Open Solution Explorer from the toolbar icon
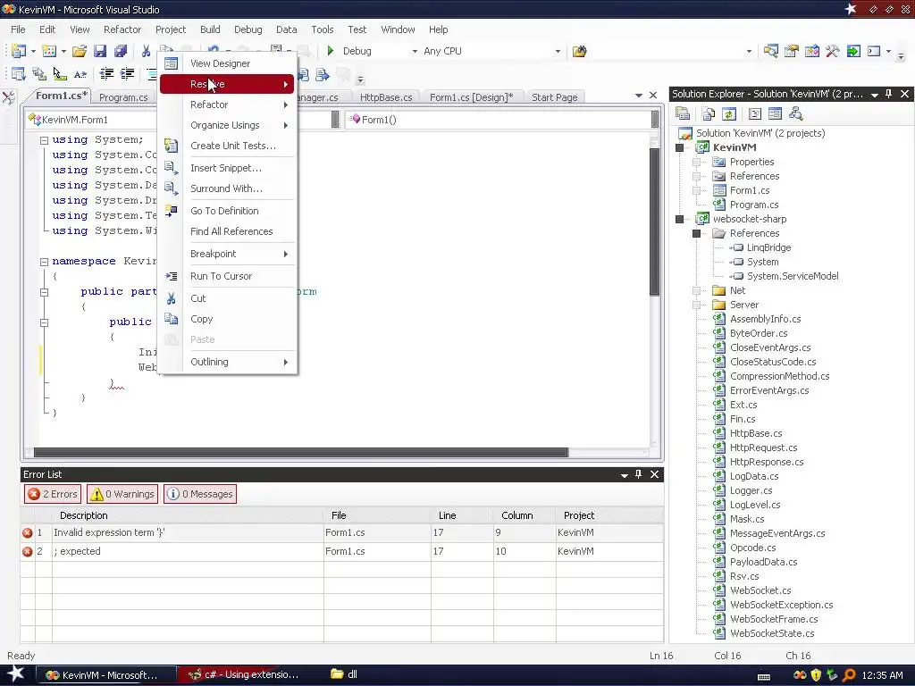The height and width of the screenshot is (686, 915). click(x=771, y=51)
